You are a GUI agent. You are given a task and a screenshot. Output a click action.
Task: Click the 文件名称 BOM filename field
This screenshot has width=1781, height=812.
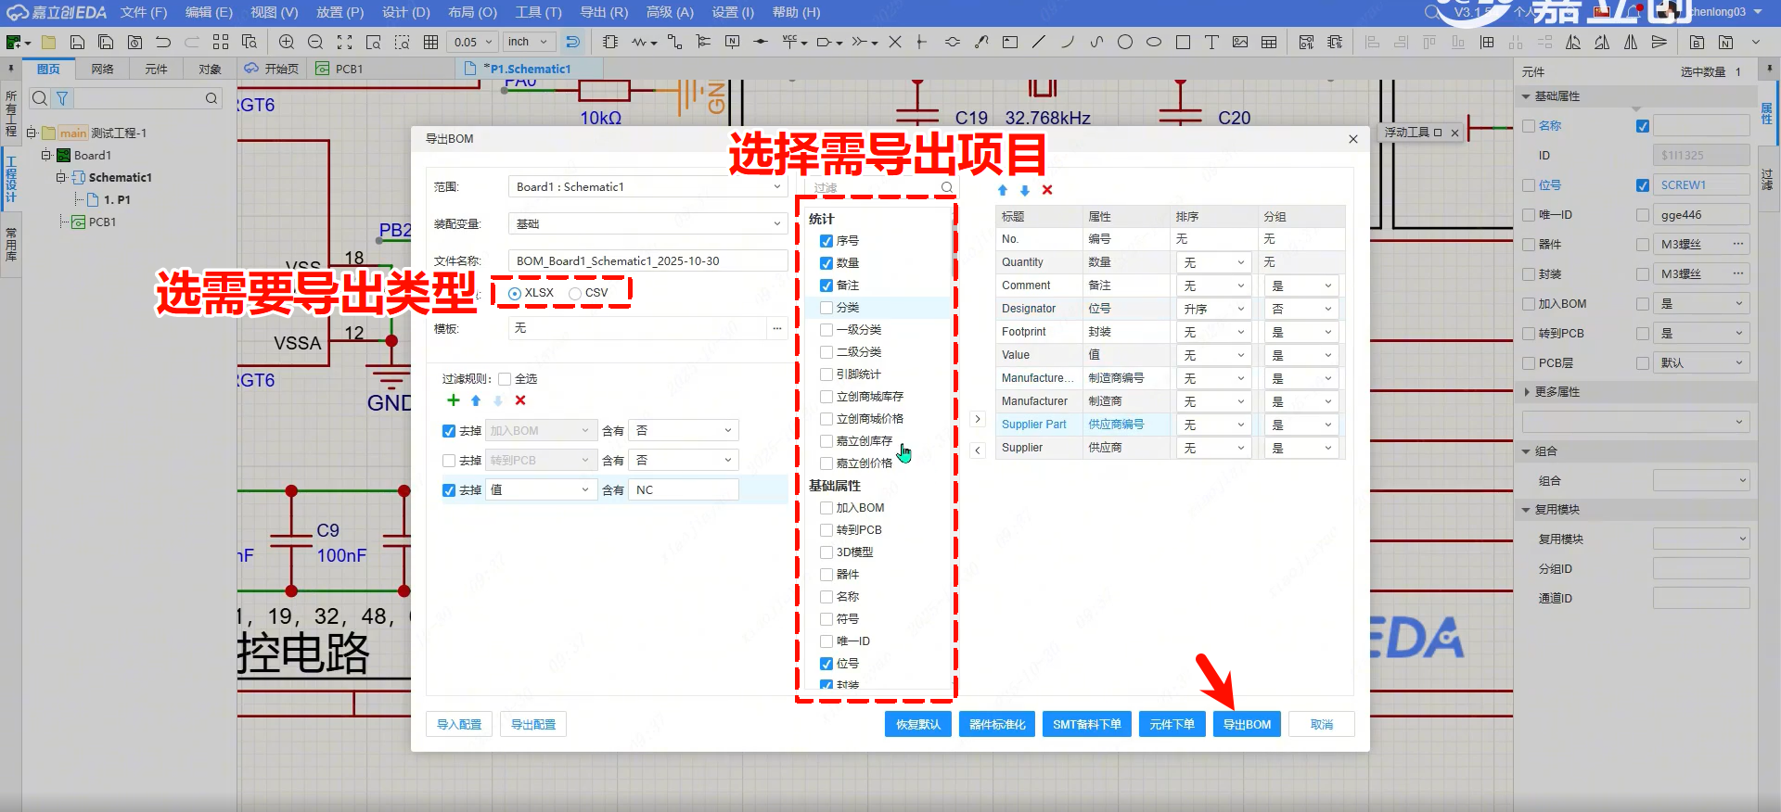(x=648, y=261)
